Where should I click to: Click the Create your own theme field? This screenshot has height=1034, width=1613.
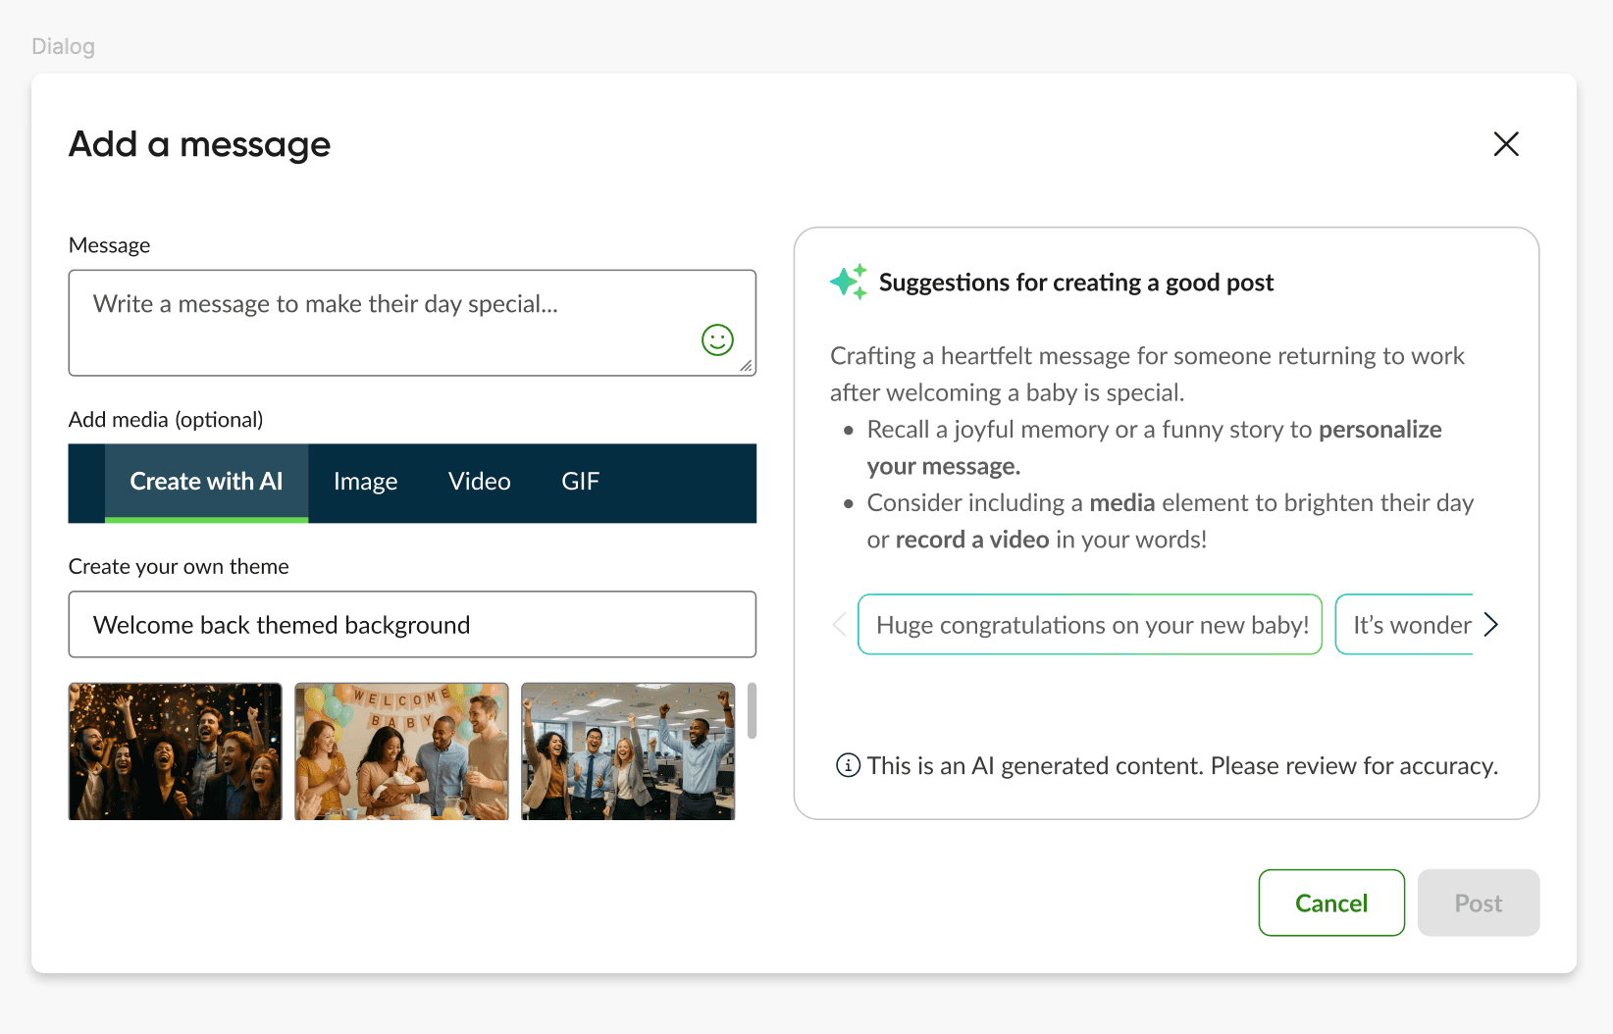click(412, 624)
